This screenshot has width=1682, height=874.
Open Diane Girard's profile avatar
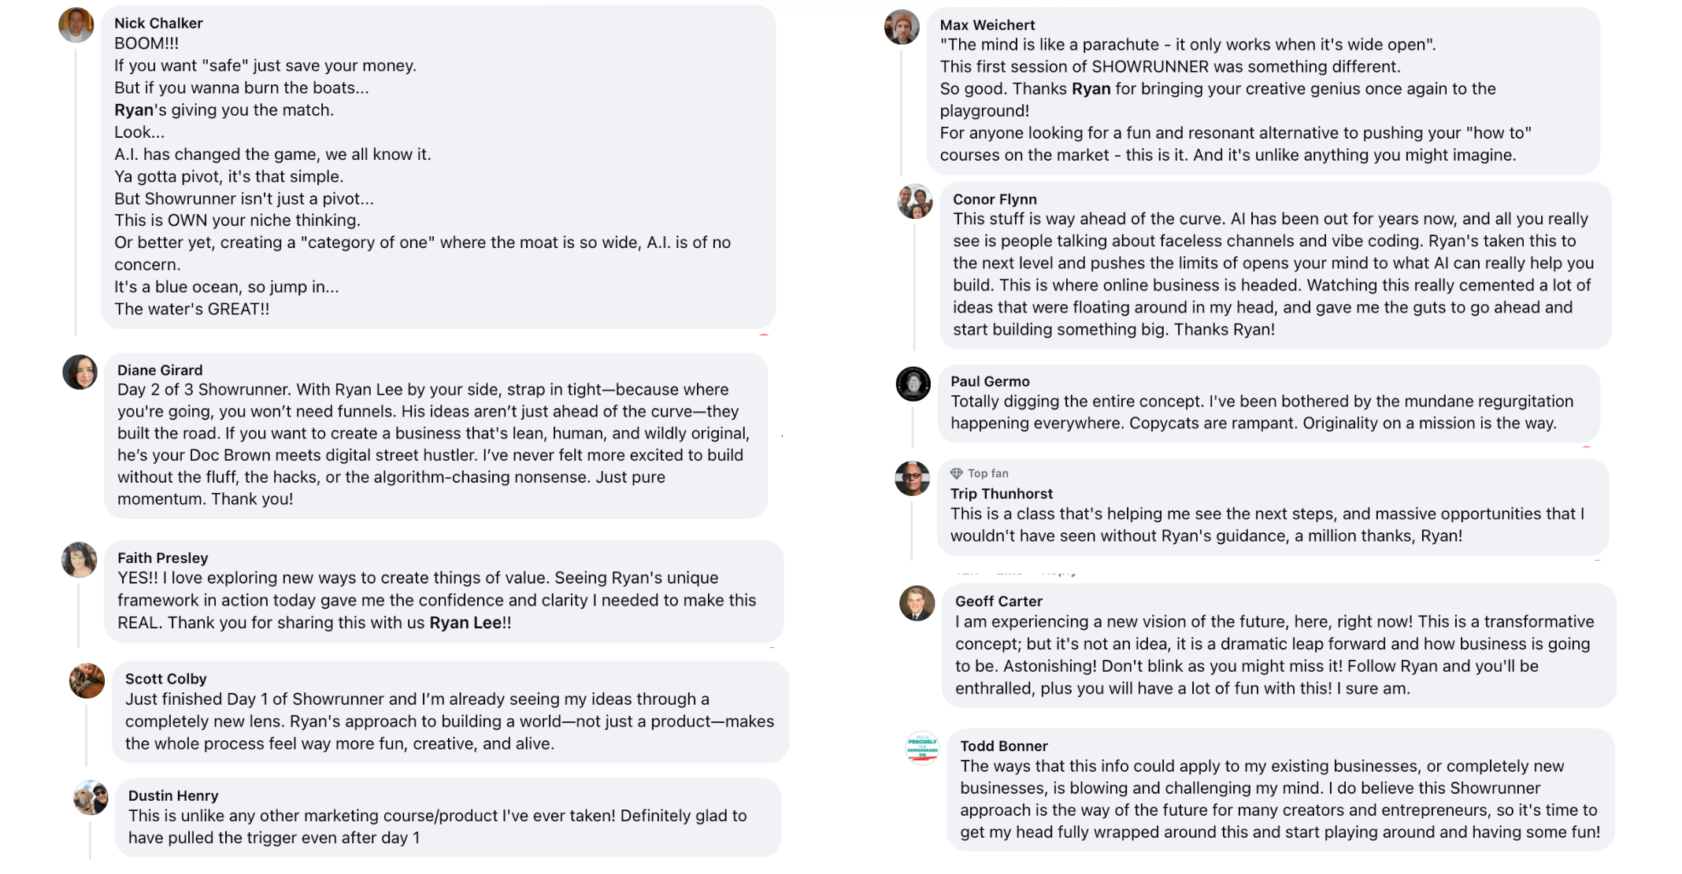[80, 372]
